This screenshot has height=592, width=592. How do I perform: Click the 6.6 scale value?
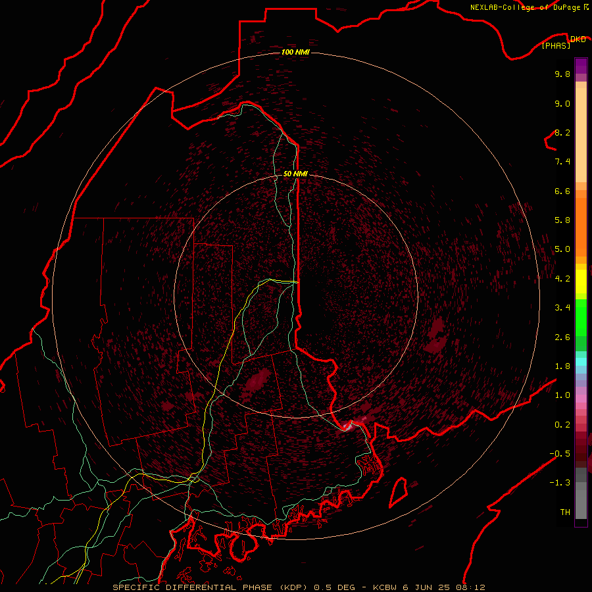[x=562, y=191]
